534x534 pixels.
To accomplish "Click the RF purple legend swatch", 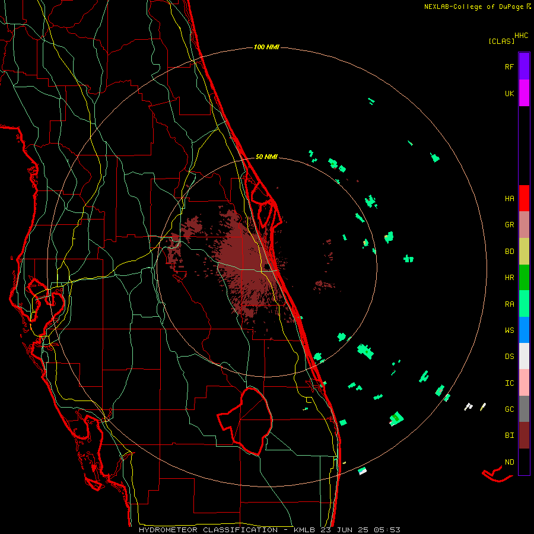I will (x=524, y=66).
